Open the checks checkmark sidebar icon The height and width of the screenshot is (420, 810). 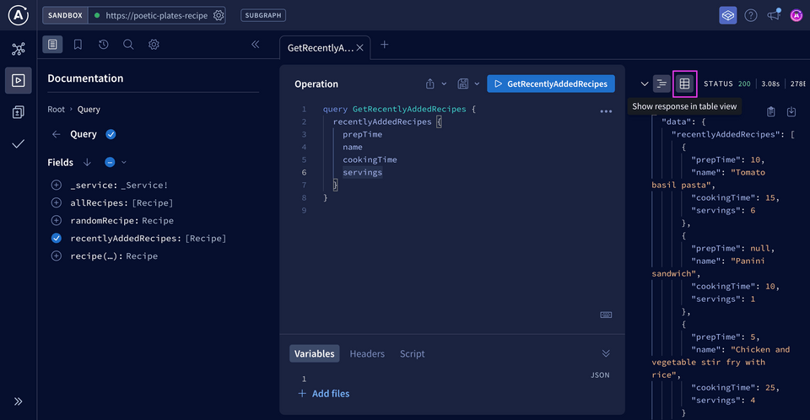18,144
